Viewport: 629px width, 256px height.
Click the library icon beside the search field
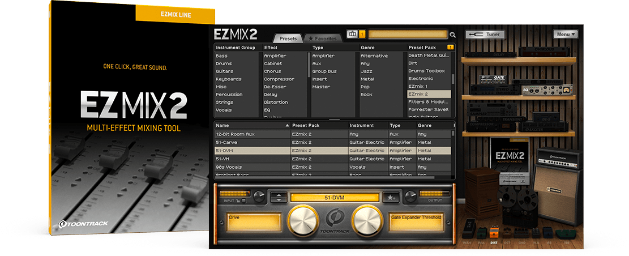tap(352, 34)
